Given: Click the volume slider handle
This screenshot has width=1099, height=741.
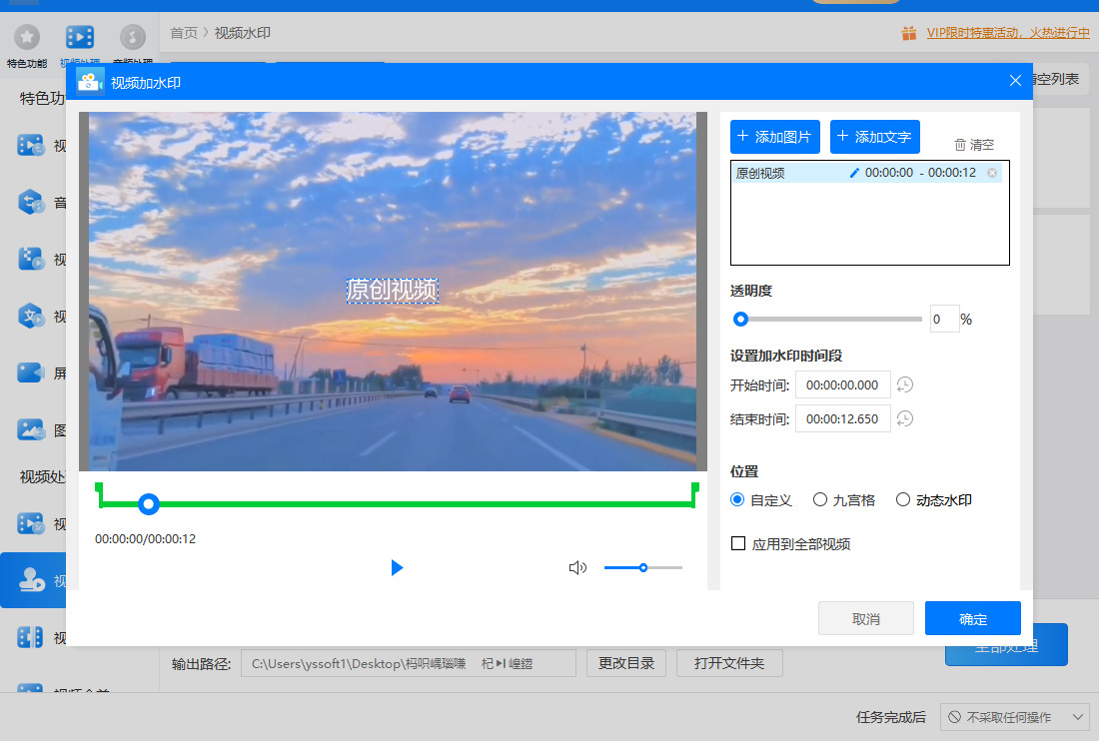Looking at the screenshot, I should coord(642,567).
